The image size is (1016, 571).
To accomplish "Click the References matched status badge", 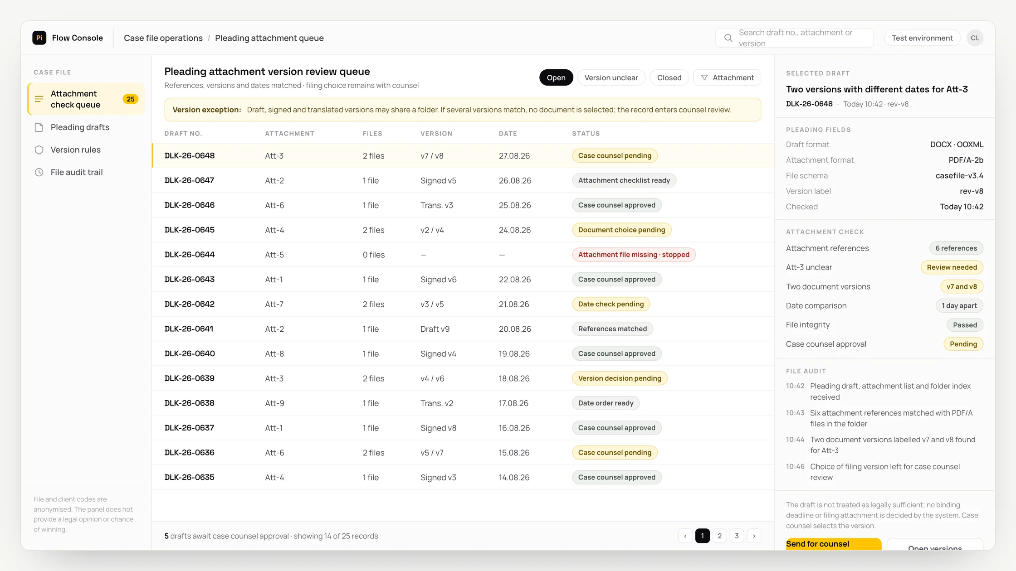I will (612, 329).
